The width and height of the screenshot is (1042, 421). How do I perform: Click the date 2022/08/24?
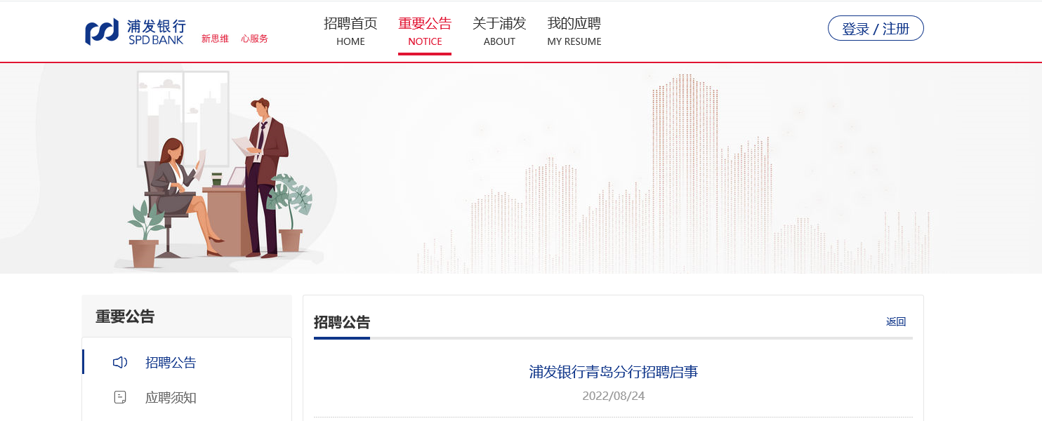pos(614,396)
